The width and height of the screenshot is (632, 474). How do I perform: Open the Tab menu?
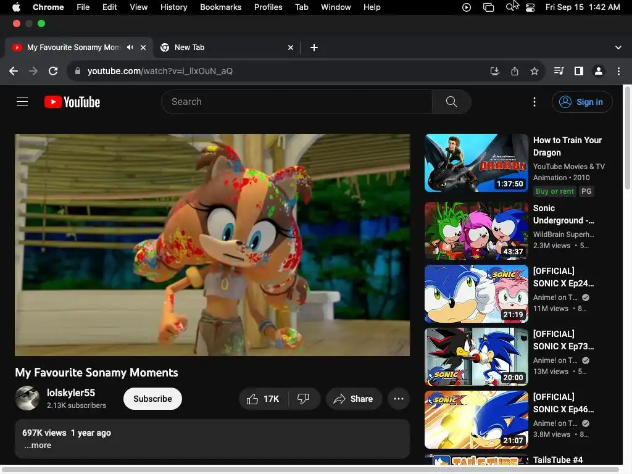point(301,7)
